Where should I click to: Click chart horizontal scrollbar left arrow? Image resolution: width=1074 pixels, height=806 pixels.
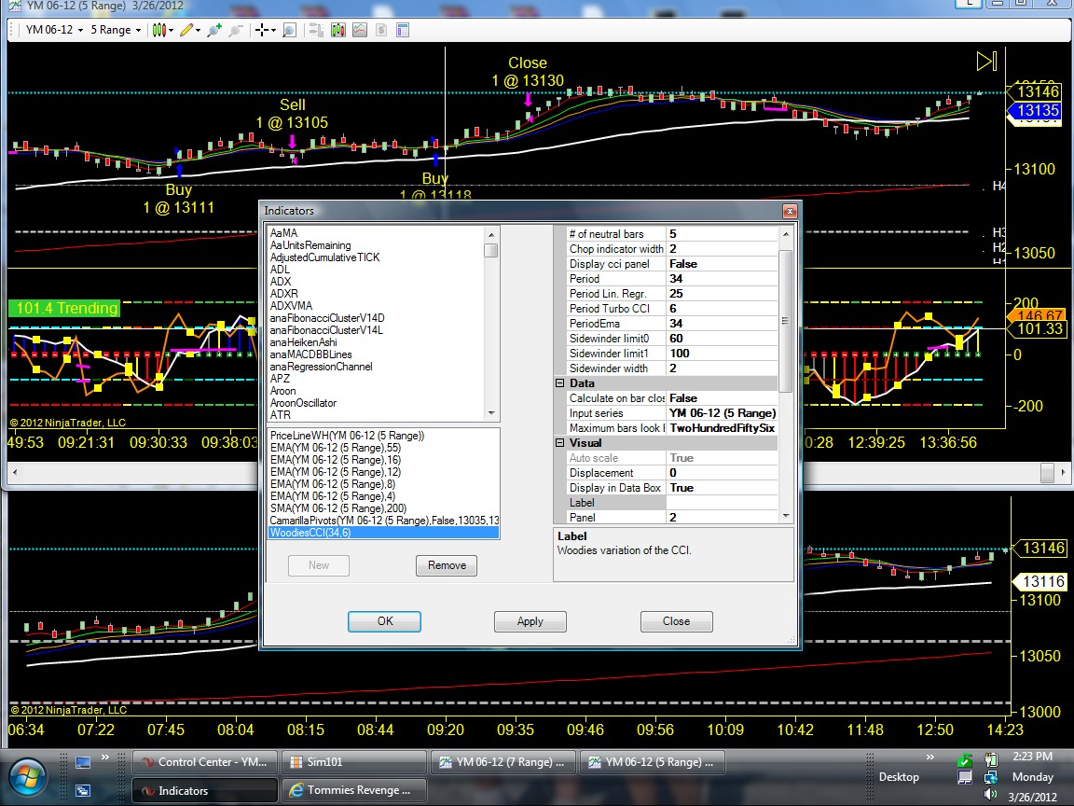pos(15,472)
